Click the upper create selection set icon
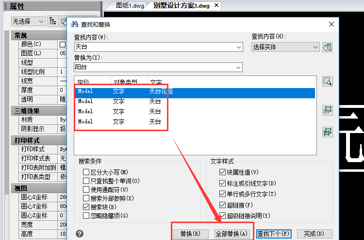Viewport: 364px width, 240px height. click(x=327, y=110)
